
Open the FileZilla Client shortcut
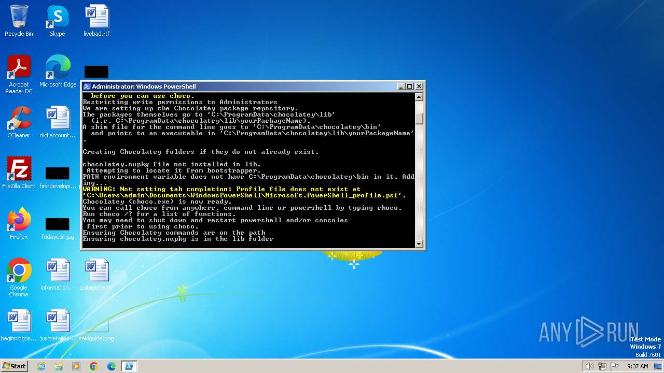[19, 173]
